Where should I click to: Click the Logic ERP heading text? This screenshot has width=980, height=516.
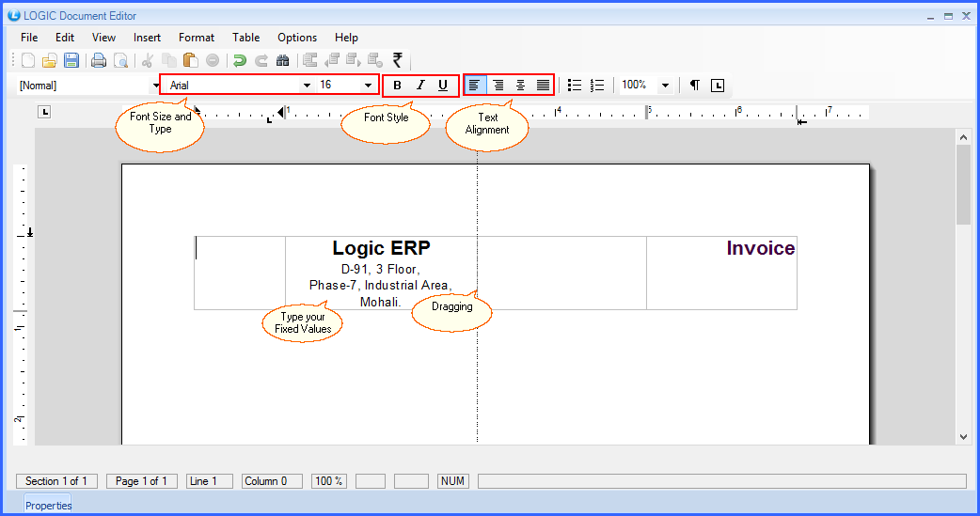[381, 248]
